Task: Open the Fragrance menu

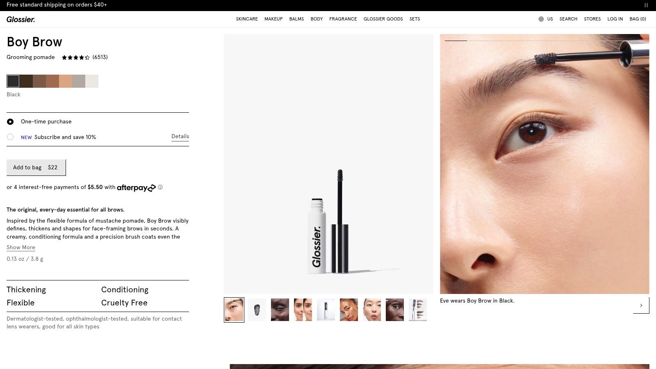Action: coord(343,19)
